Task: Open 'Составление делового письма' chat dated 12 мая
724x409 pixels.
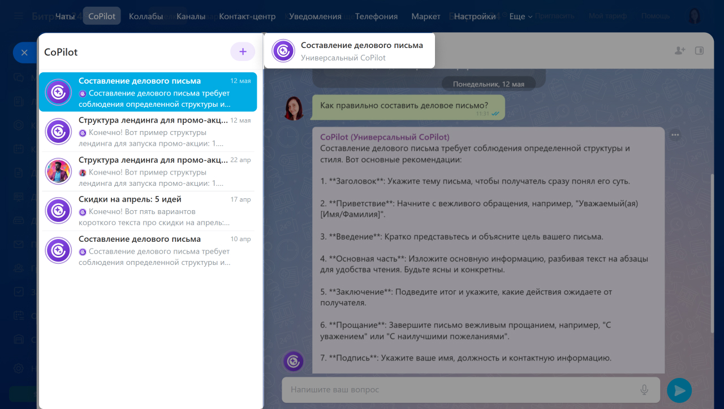Action: click(x=148, y=92)
